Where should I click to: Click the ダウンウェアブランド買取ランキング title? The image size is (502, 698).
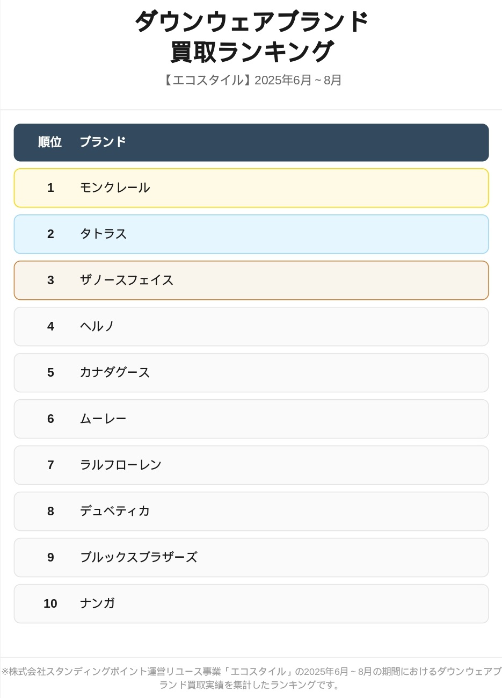251,37
